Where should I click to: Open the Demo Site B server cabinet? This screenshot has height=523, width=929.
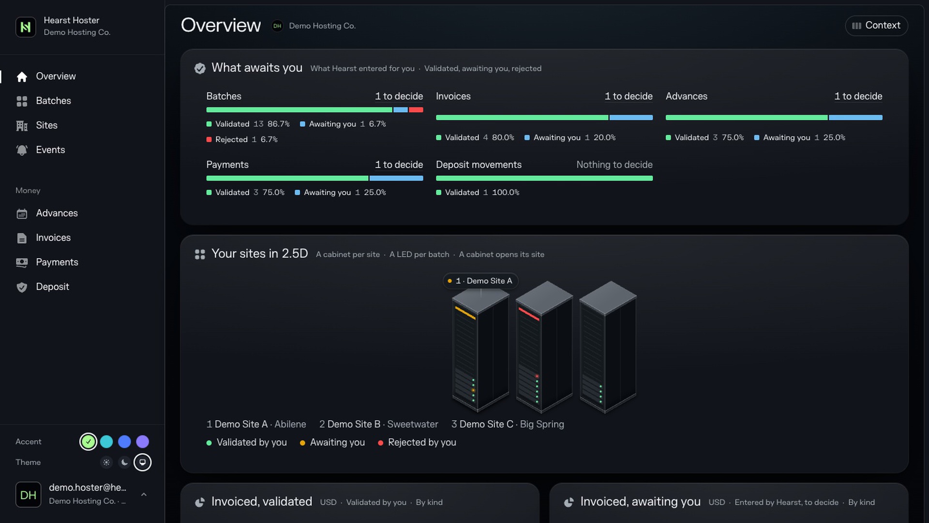pos(544,347)
